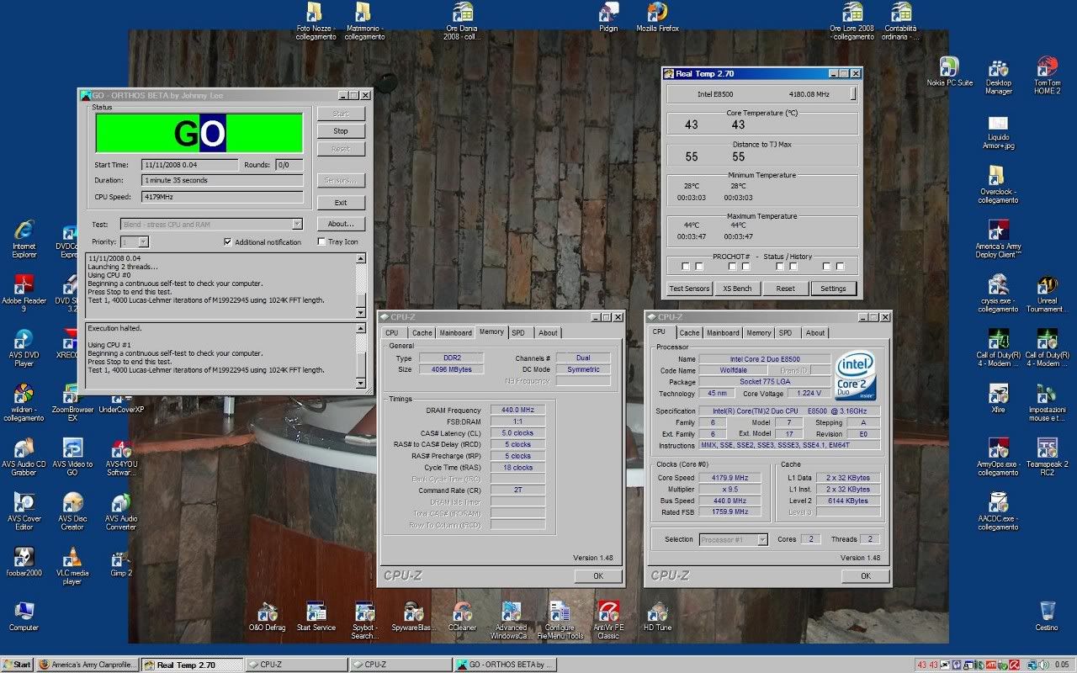Open the Mozilla Firefox desktop icon
The width and height of the screenshot is (1077, 673).
pyautogui.click(x=657, y=13)
